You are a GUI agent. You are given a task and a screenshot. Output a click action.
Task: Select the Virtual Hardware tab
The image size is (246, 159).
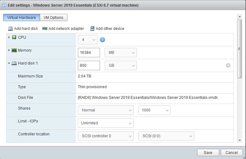(21, 18)
